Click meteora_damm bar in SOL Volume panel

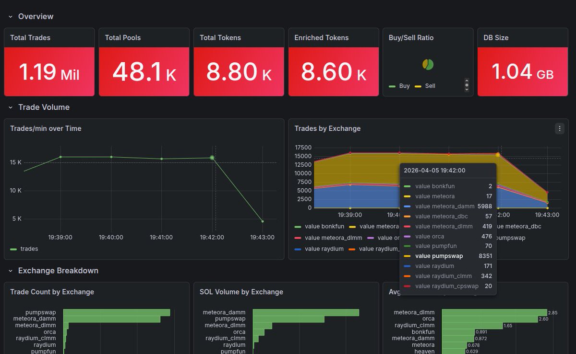pos(306,312)
